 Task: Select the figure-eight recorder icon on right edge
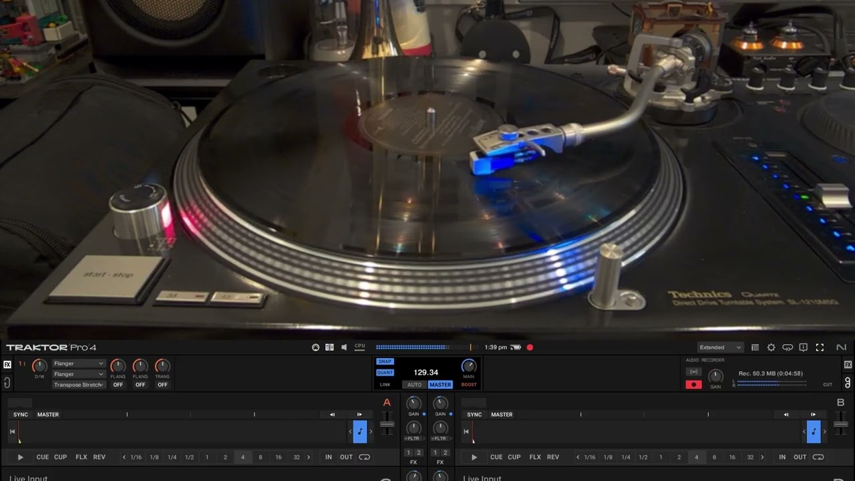848,383
